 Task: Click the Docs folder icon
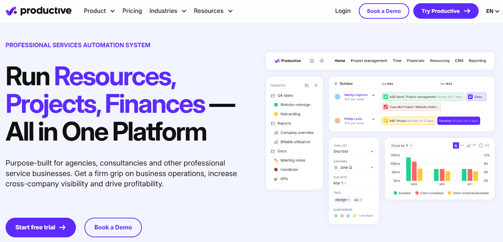[x=273, y=151]
